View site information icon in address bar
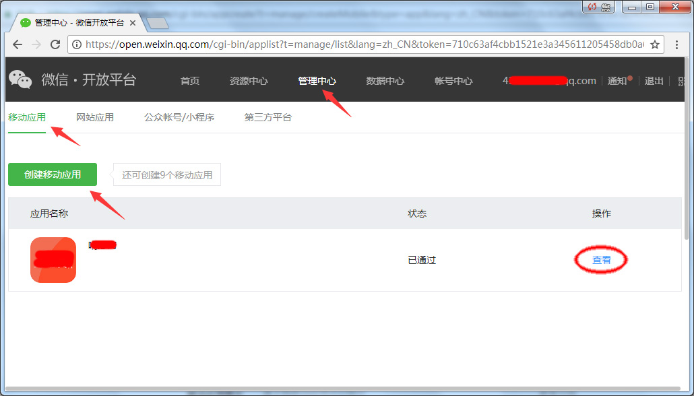The image size is (694, 396). point(77,44)
